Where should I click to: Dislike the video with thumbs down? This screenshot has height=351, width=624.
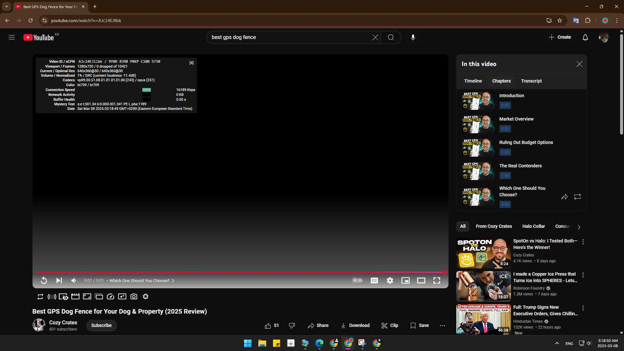coord(292,326)
